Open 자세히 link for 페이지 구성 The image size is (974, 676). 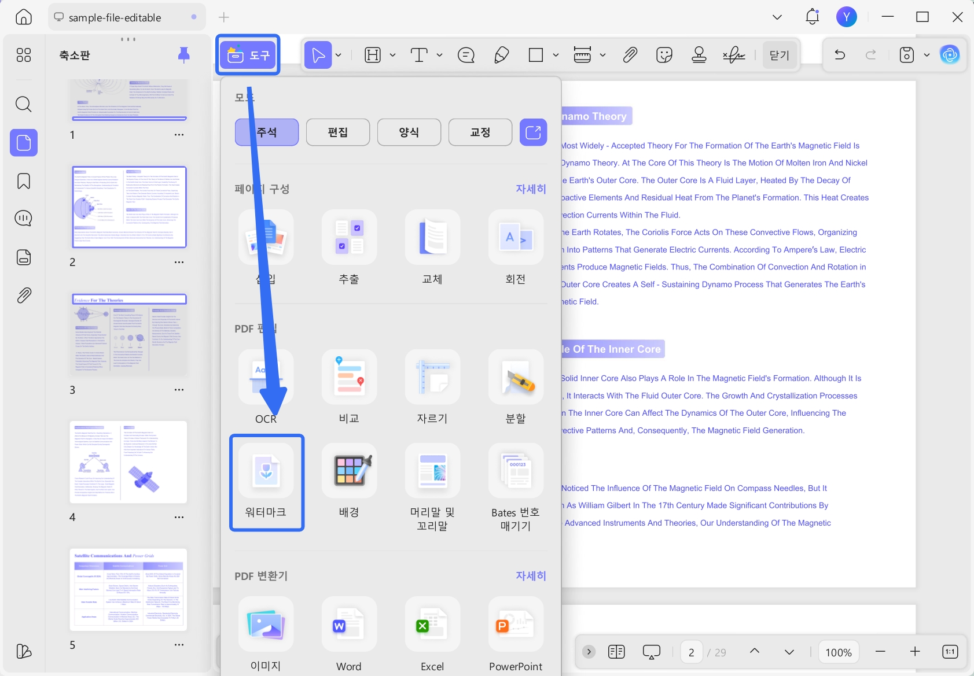pyautogui.click(x=531, y=189)
